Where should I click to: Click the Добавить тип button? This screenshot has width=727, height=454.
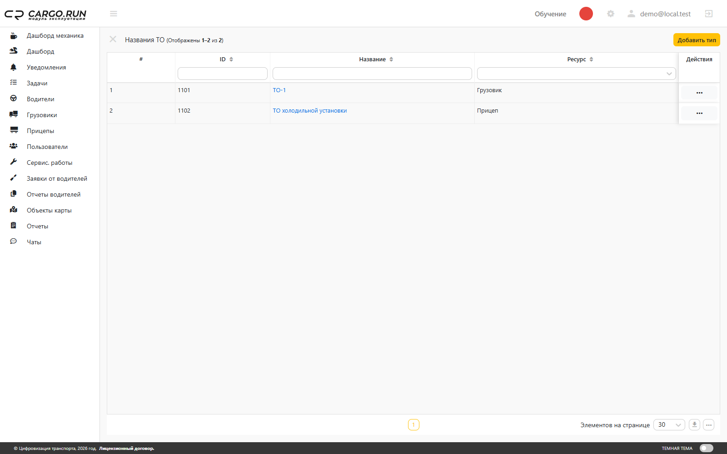point(697,40)
